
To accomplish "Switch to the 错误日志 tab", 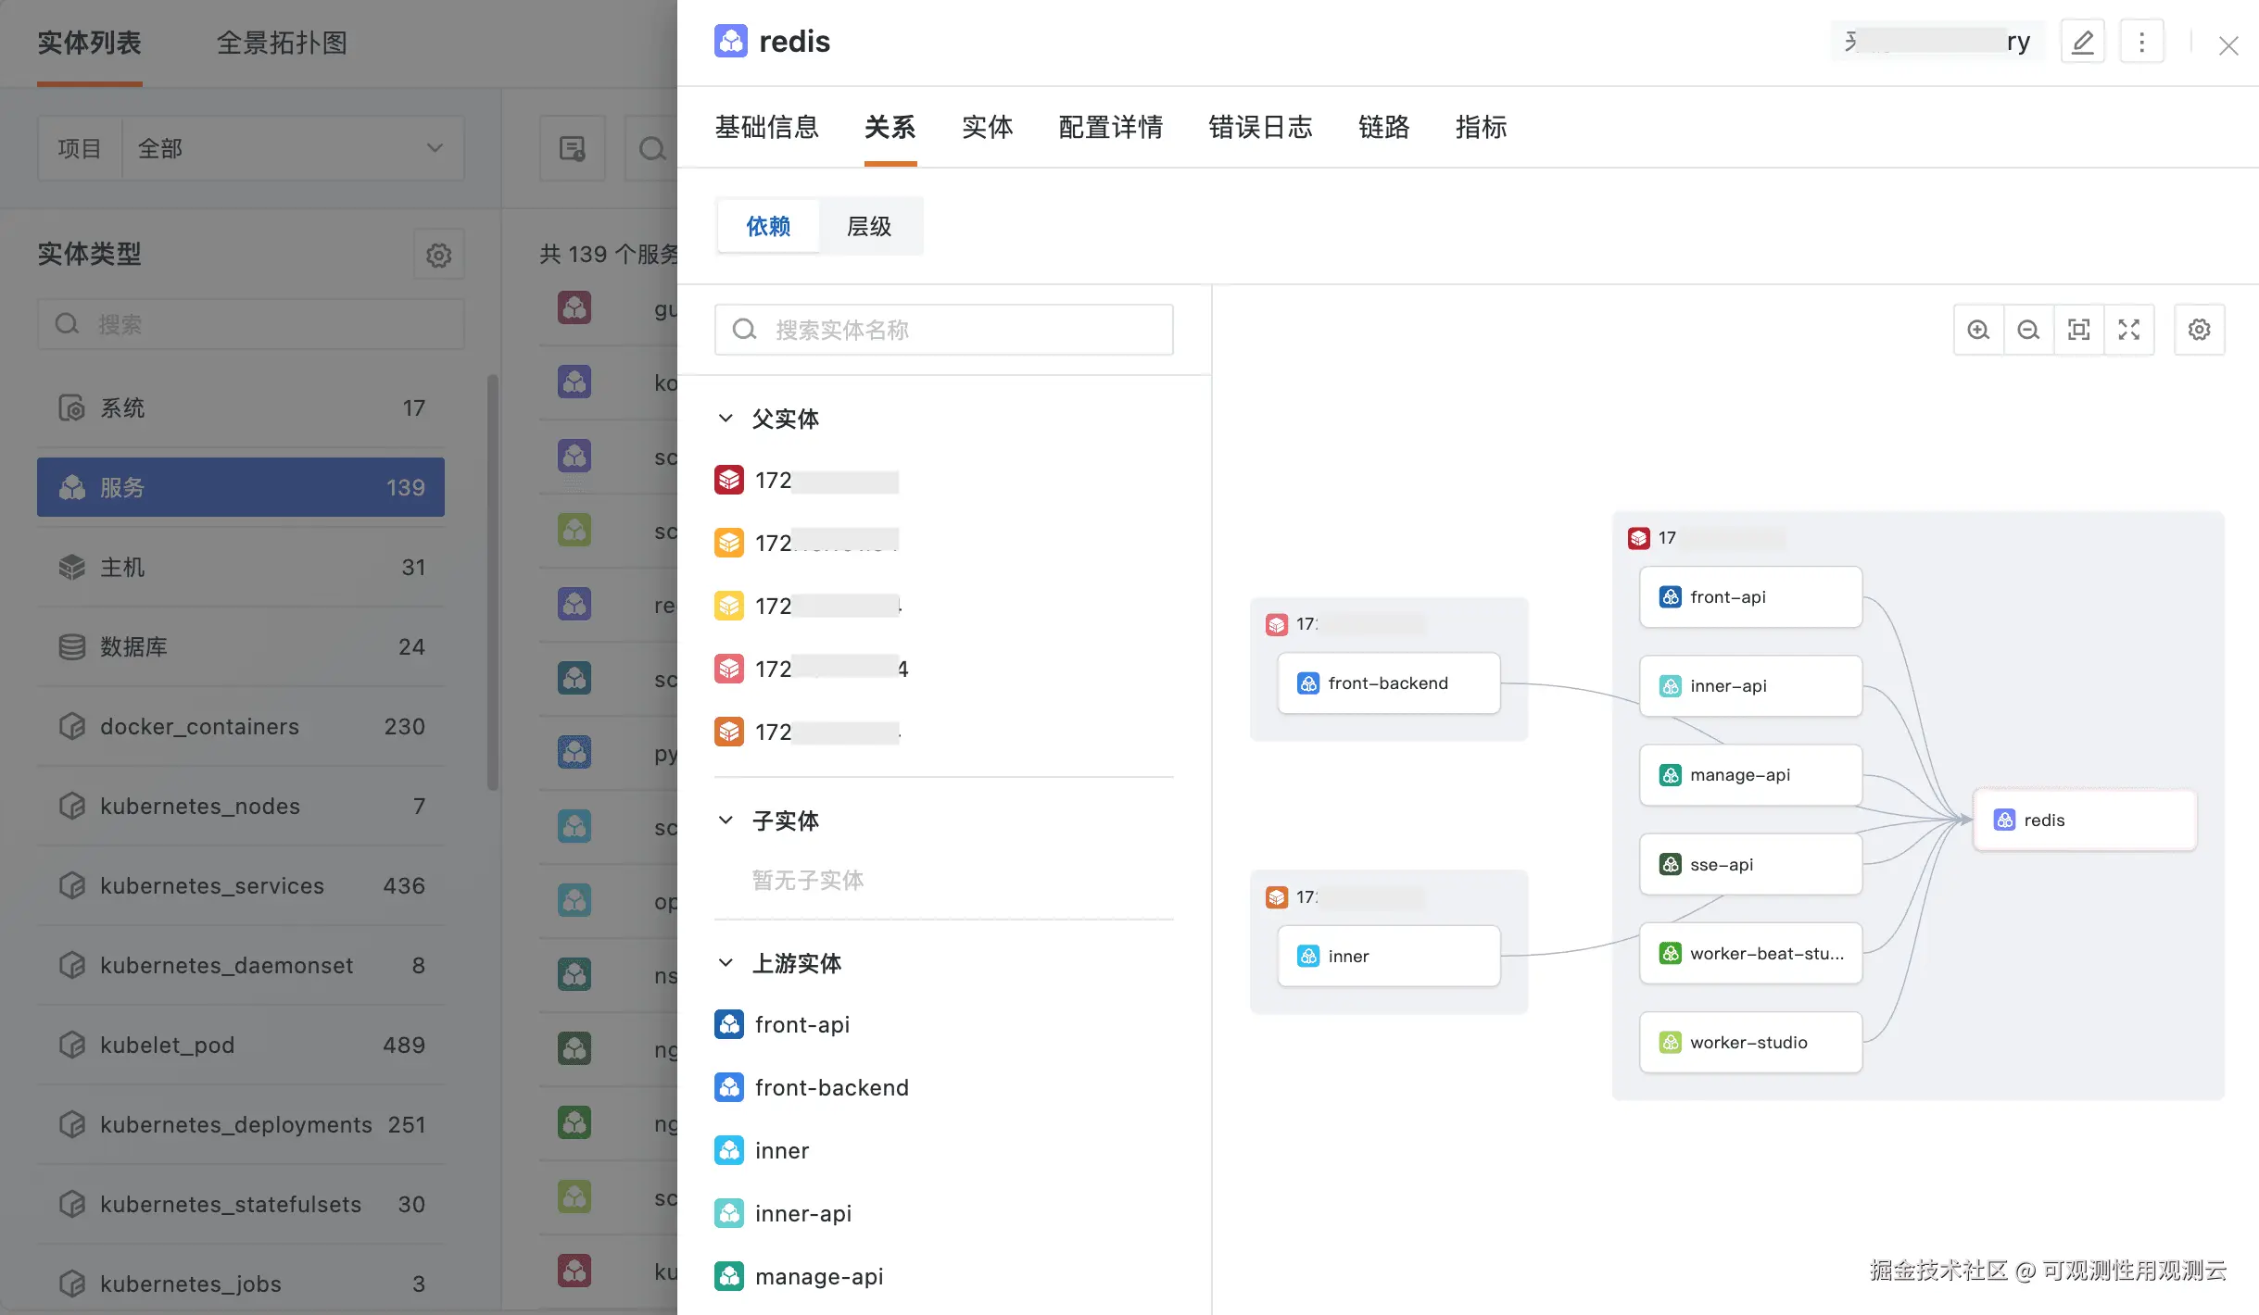I will [1260, 127].
